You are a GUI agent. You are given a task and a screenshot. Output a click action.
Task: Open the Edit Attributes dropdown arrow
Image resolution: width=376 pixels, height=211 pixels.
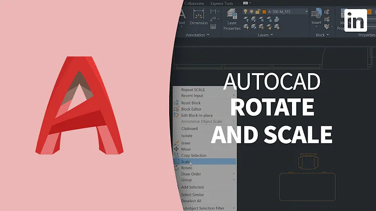click(x=332, y=26)
